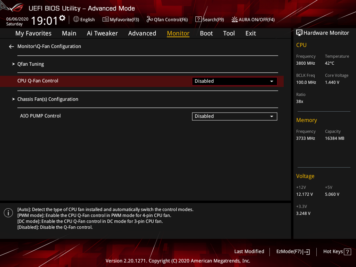Image resolution: width=356 pixels, height=267 pixels.
Task: Switch to Boot tab
Action: pyautogui.click(x=207, y=33)
